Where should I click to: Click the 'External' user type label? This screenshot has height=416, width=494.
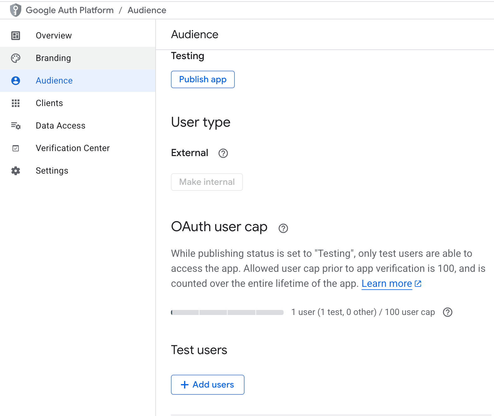coord(189,153)
